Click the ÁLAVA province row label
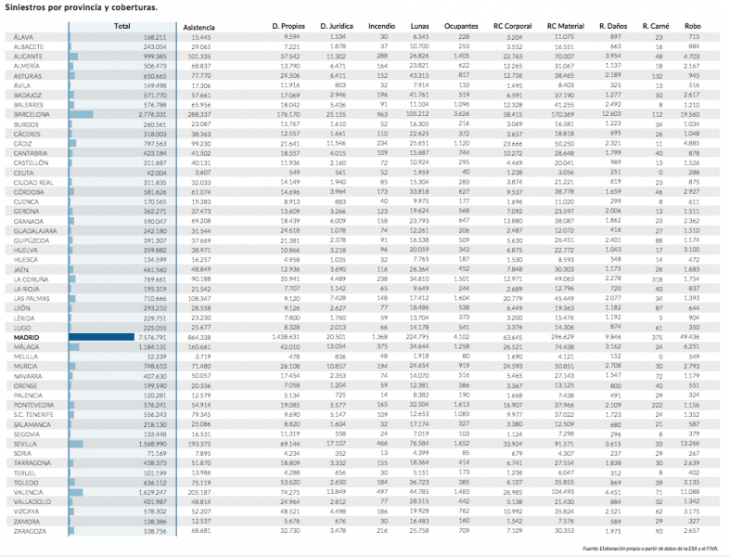 tap(23, 37)
